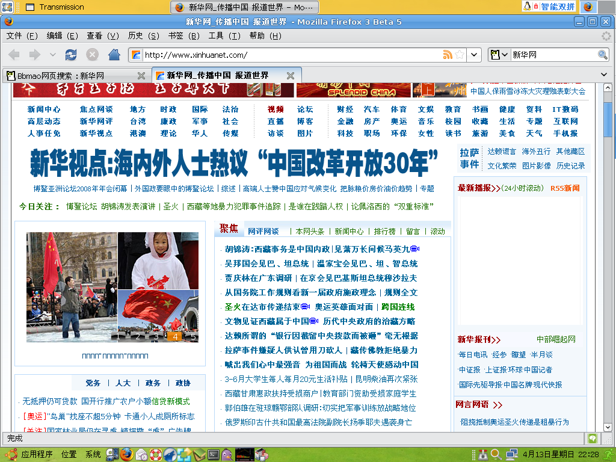Image resolution: width=616 pixels, height=462 pixels.
Task: Open the search magnifier tray icon
Action: pos(496,455)
